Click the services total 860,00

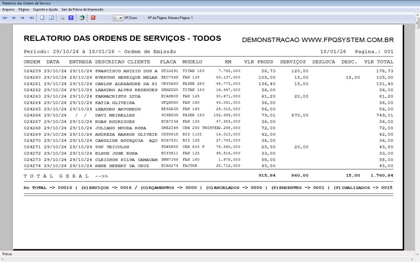click(x=300, y=176)
